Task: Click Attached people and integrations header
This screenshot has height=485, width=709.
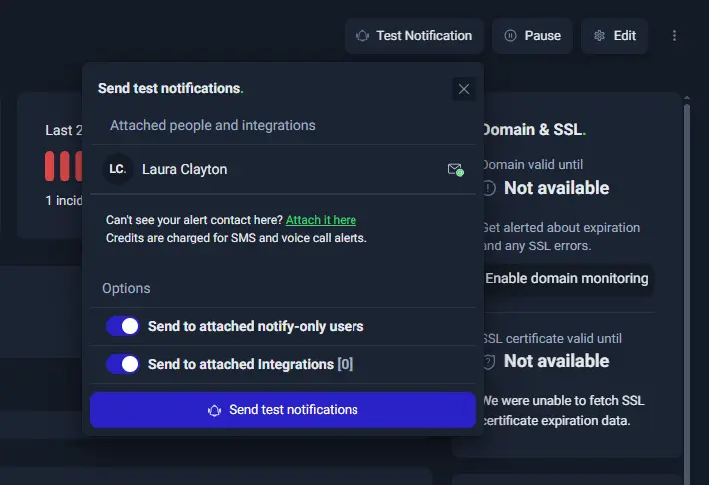Action: 212,125
